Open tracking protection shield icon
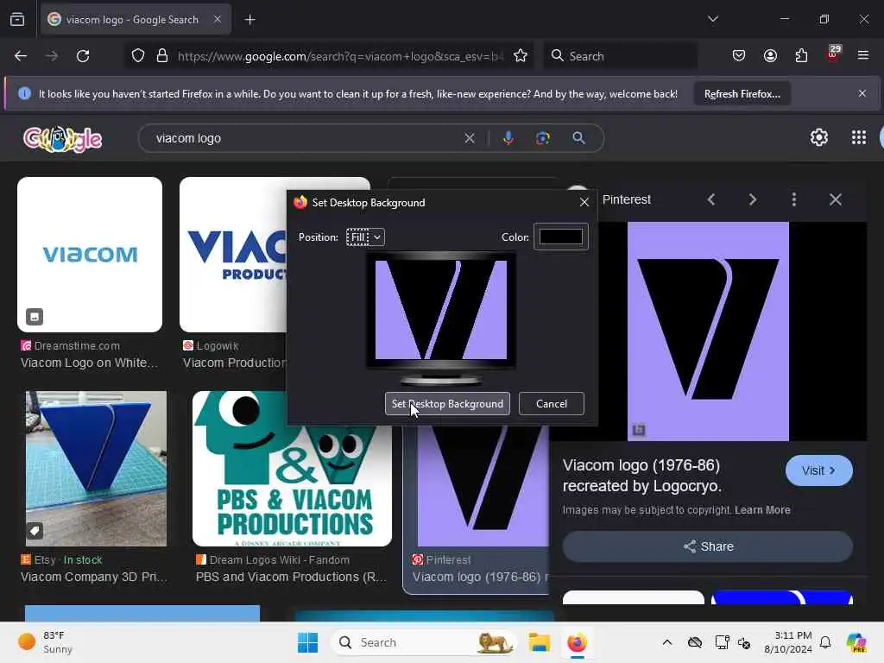This screenshot has width=884, height=663. [x=138, y=56]
